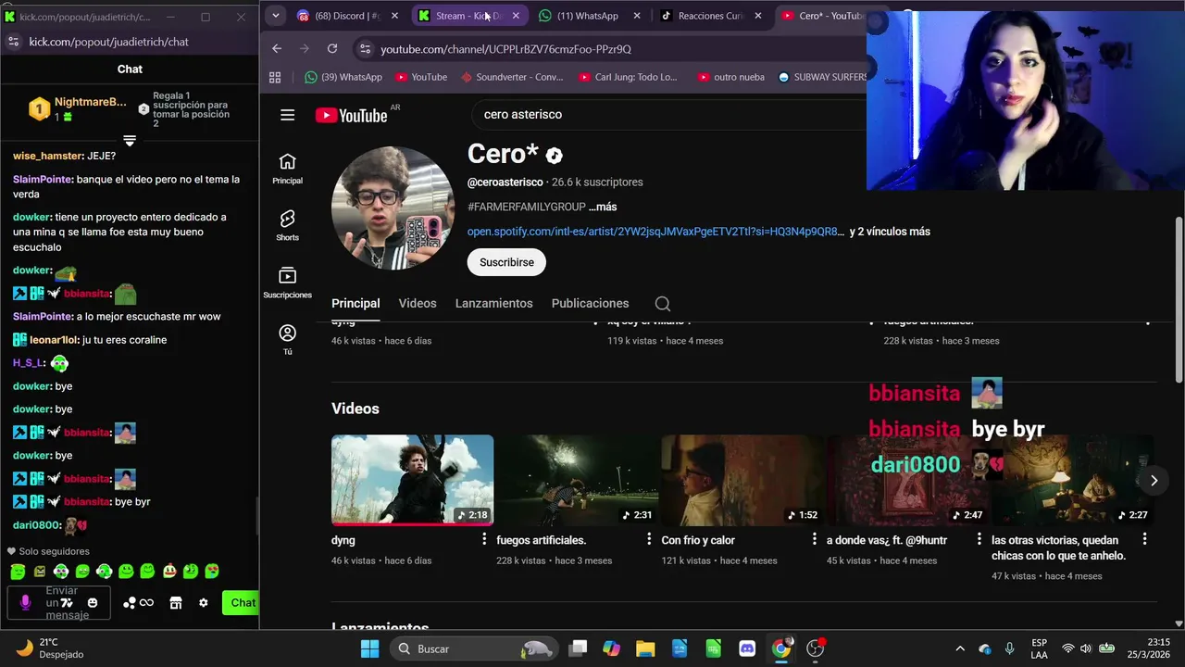Open the Kick shop icon
The width and height of the screenshot is (1185, 667).
[x=176, y=603]
